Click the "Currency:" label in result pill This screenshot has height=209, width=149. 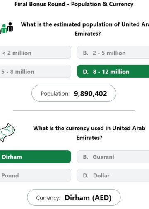(x=48, y=198)
